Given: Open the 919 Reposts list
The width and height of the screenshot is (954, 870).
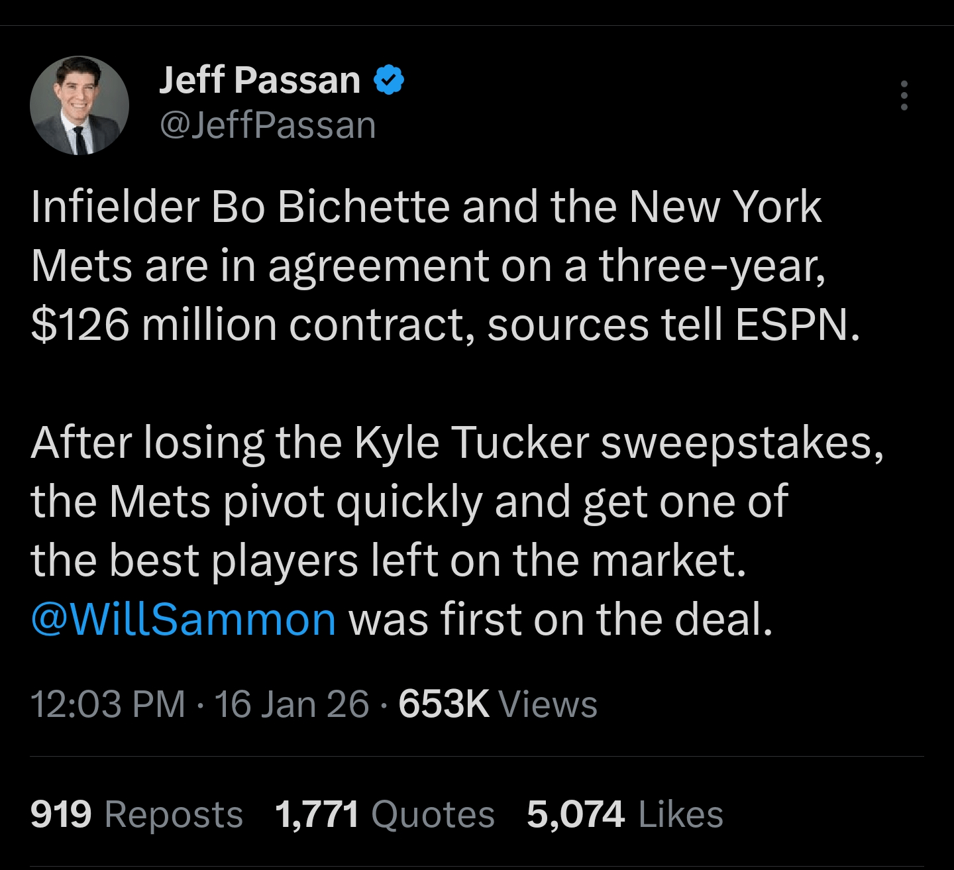Looking at the screenshot, I should click(136, 814).
